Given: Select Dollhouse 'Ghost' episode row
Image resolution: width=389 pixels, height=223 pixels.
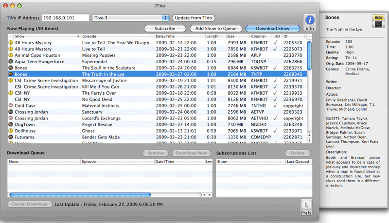Looking at the screenshot, I should 157,131.
